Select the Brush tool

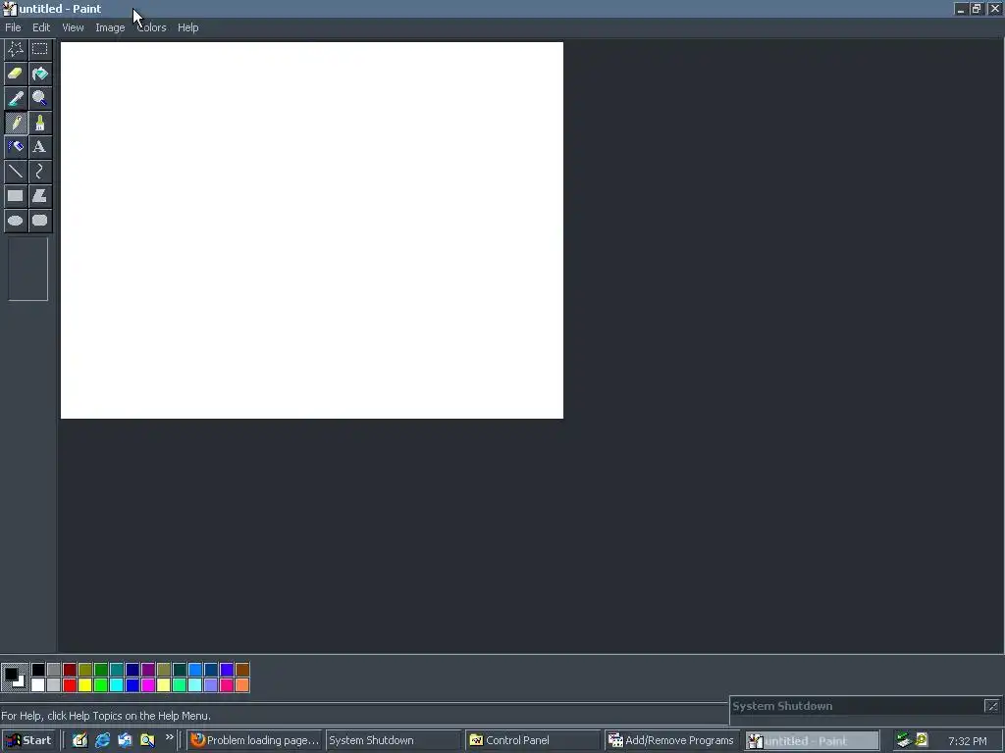pos(39,123)
